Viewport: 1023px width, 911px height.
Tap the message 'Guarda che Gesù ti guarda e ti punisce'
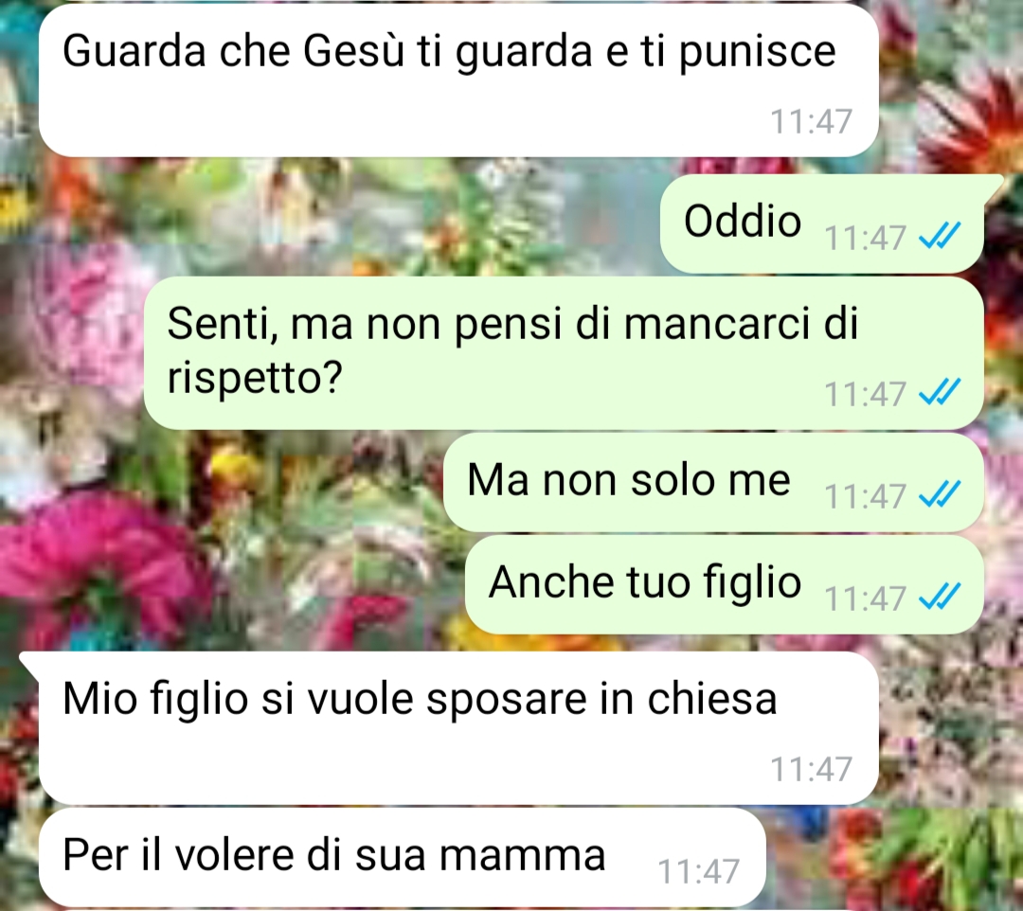tap(458, 80)
